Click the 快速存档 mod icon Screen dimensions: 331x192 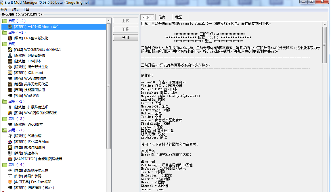[x=10, y=153]
